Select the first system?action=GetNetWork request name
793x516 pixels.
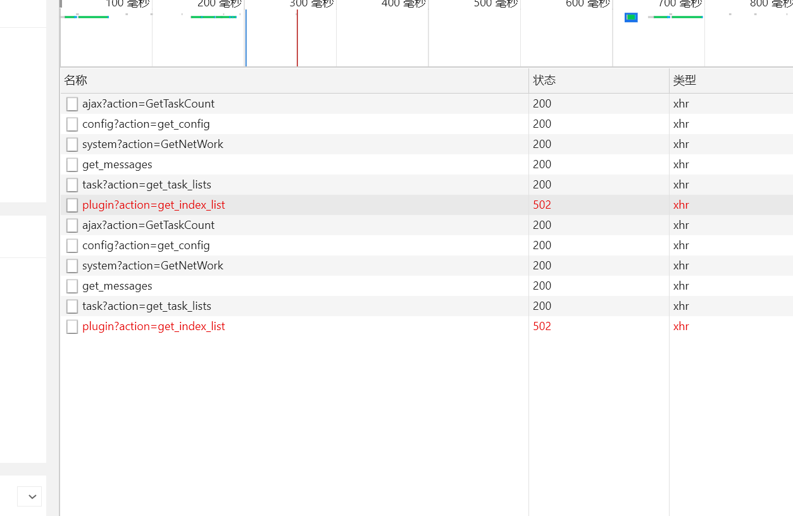click(153, 144)
